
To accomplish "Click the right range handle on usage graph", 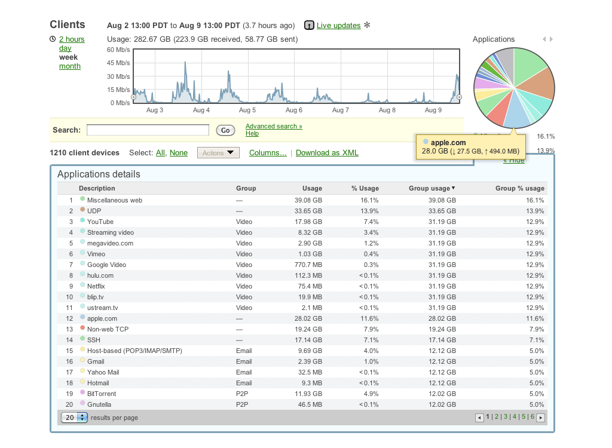I will pyautogui.click(x=460, y=97).
